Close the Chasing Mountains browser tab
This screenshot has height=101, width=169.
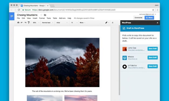click(x=48, y=6)
